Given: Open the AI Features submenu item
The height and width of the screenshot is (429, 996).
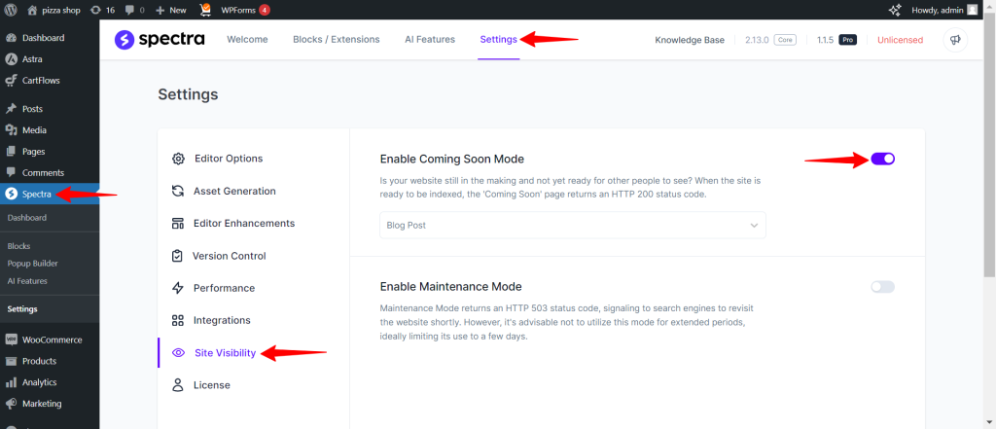Looking at the screenshot, I should [27, 281].
